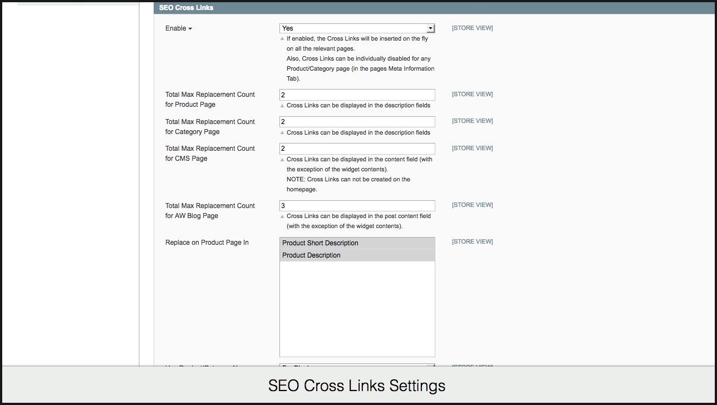Select the Product Short Description list option
Image resolution: width=717 pixels, height=405 pixels.
coord(357,243)
